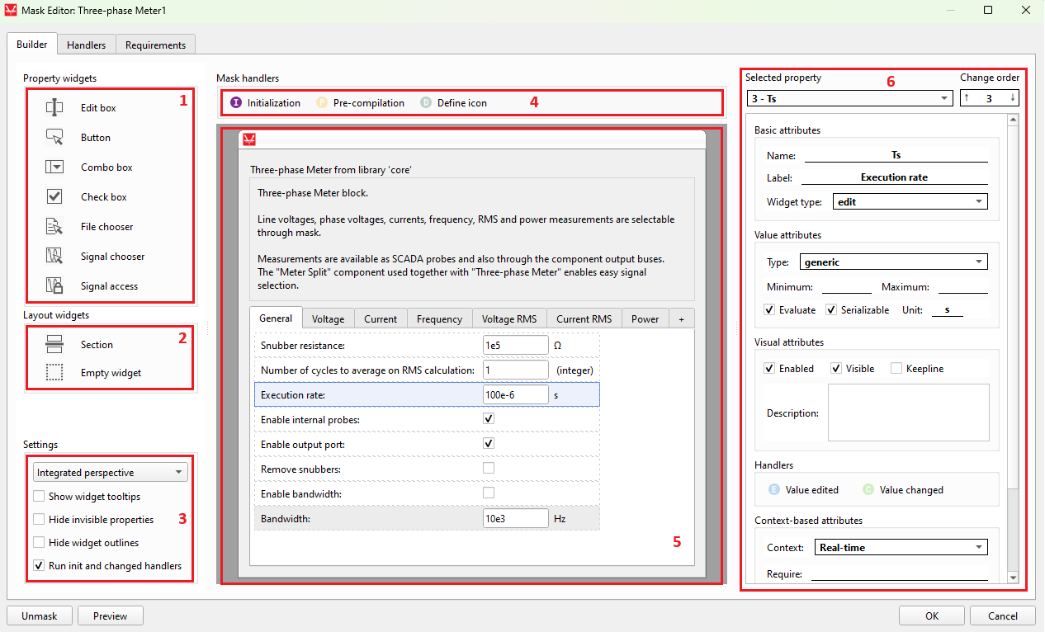
Task: Switch to the Handlers tab
Action: 86,45
